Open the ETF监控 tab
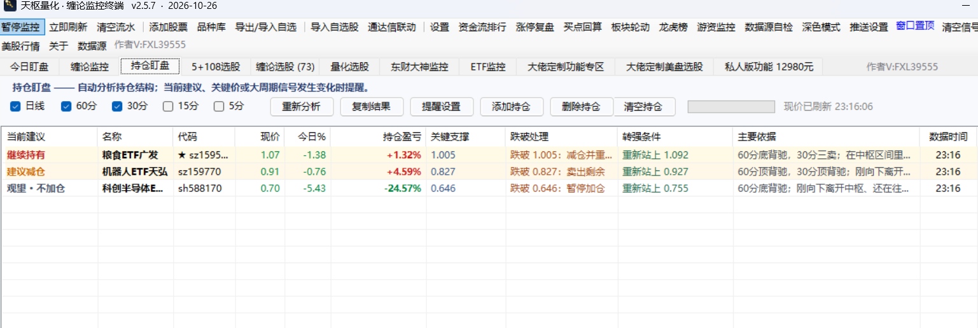978x328 pixels. coord(488,67)
